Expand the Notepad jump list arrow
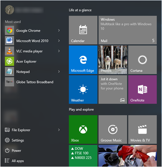The width and height of the screenshot is (162, 167). click(59, 72)
